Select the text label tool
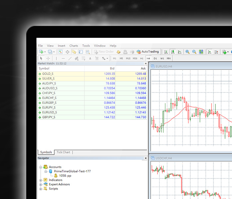This screenshot has width=232, height=199. [97, 58]
